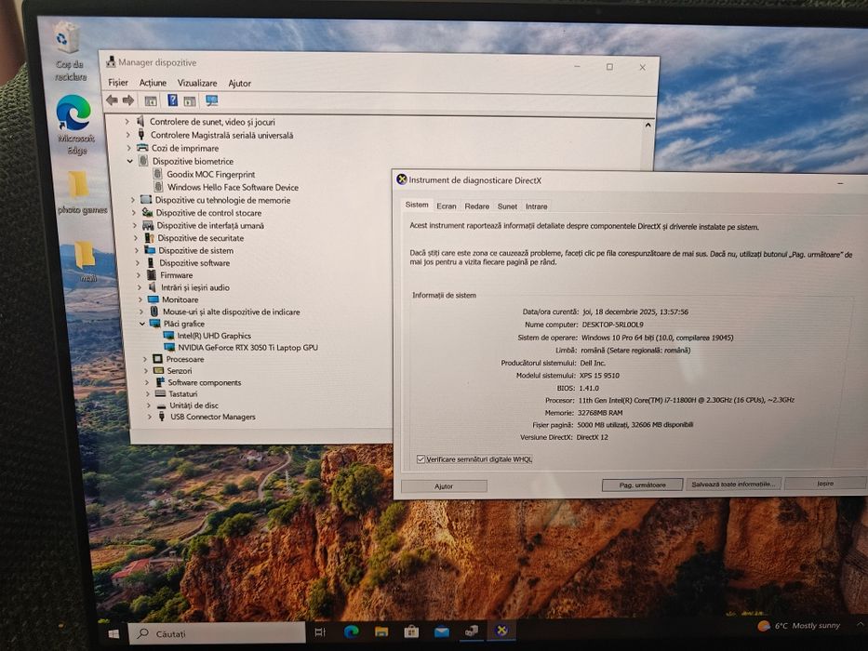Screen dimensions: 868x651
Task: Select Goodix MOC Fingerprint device
Action: (211, 175)
